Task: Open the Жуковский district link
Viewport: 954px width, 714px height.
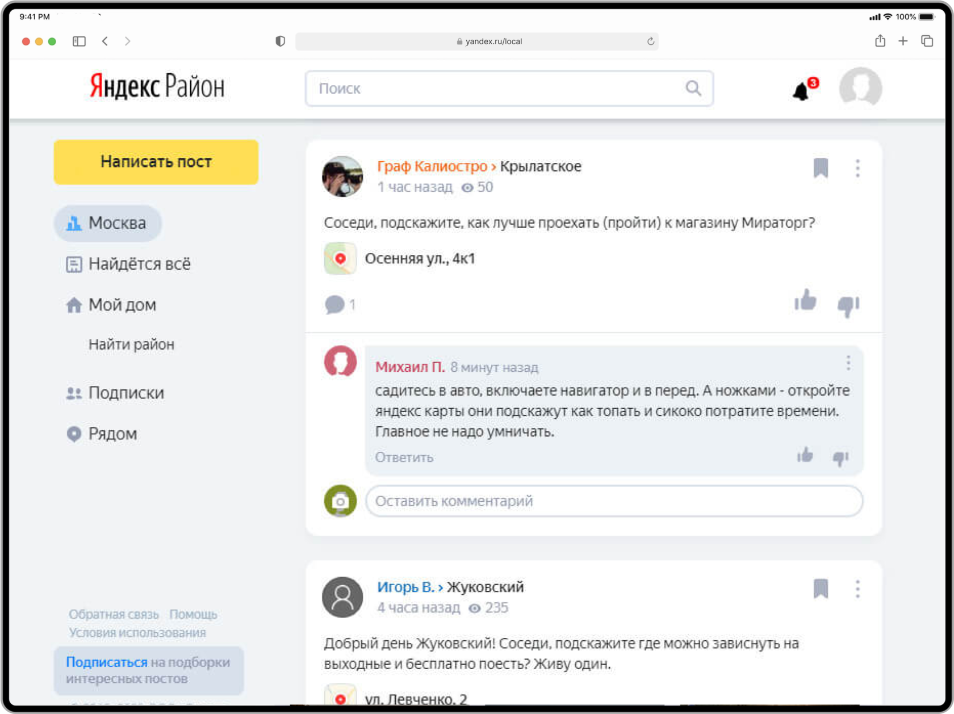Action: point(486,587)
